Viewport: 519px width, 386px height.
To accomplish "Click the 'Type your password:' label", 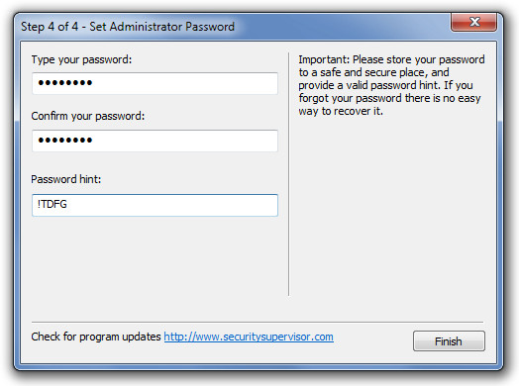I will (x=81, y=59).
